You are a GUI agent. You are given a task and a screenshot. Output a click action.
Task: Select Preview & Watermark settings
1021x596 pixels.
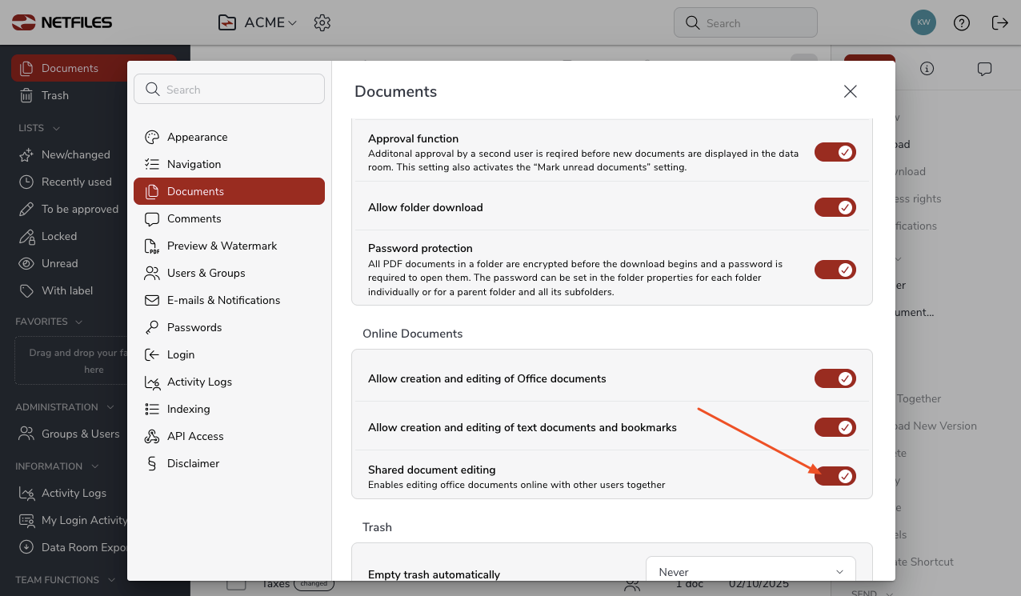[x=222, y=246]
